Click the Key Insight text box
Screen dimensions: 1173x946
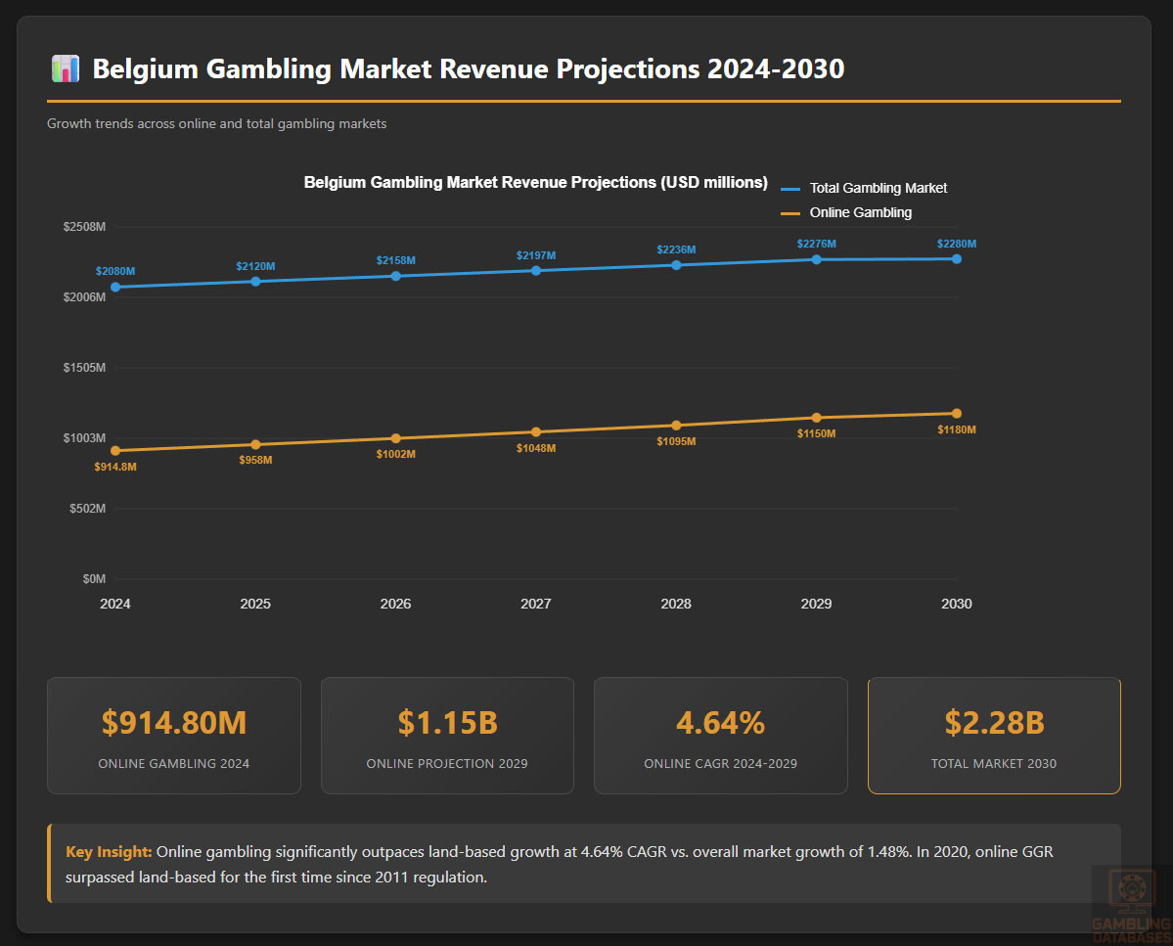tap(583, 864)
